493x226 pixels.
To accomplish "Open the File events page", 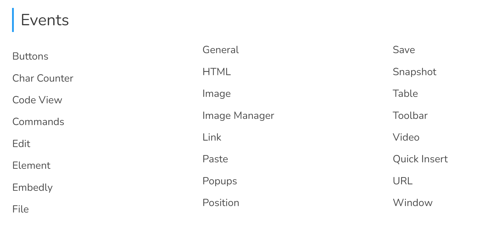I will (20, 209).
